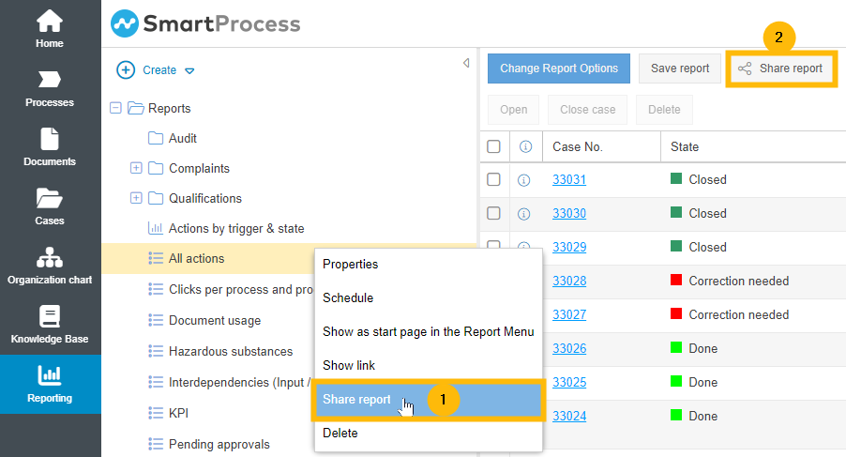Choose Share report from context menu
The image size is (846, 457).
tap(357, 400)
